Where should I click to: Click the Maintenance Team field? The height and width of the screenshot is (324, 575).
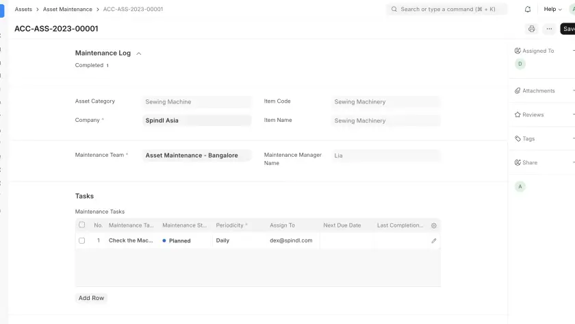(197, 155)
